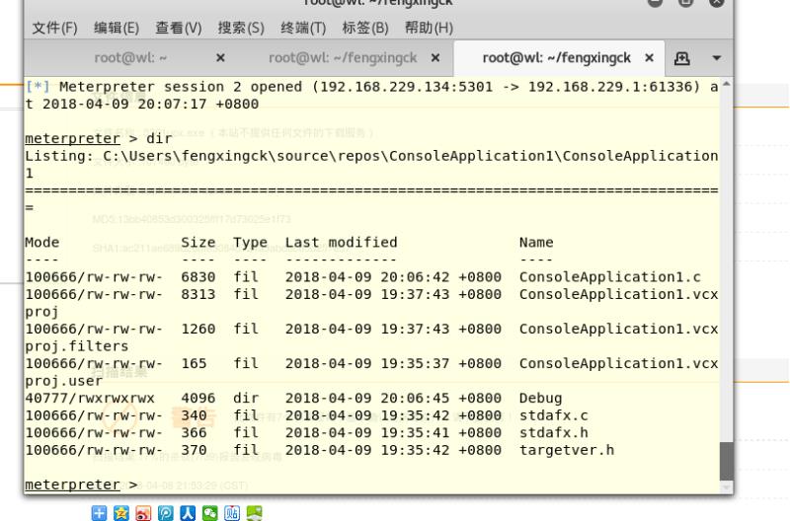This screenshot has height=521, width=790.
Task: Click the Listing path line
Action: [x=371, y=165]
